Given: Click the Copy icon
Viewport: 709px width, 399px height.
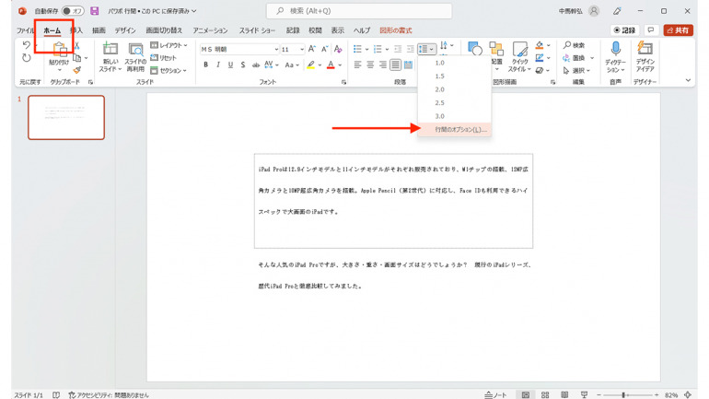Looking at the screenshot, I should click(76, 58).
